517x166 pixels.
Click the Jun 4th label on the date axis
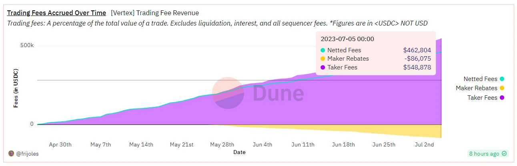pyautogui.click(x=263, y=144)
